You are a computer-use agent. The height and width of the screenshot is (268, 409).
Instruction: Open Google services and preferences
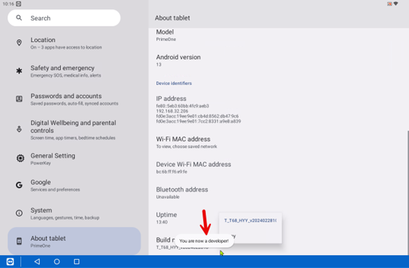pyautogui.click(x=74, y=185)
